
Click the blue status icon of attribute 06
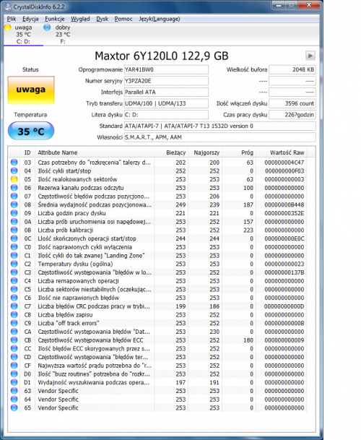(14, 187)
